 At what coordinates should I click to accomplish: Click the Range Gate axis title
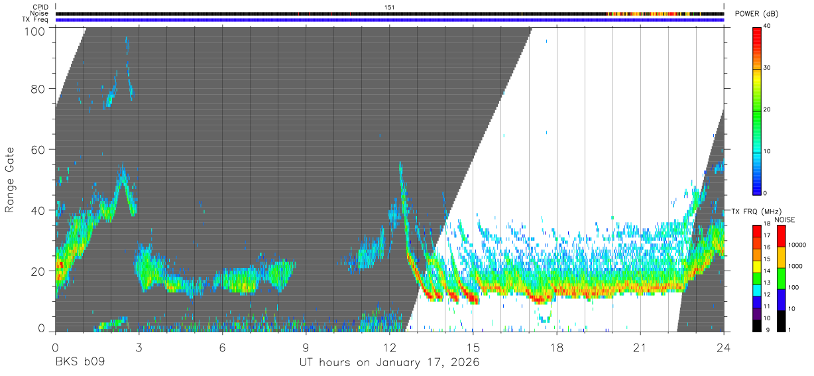[x=10, y=180]
